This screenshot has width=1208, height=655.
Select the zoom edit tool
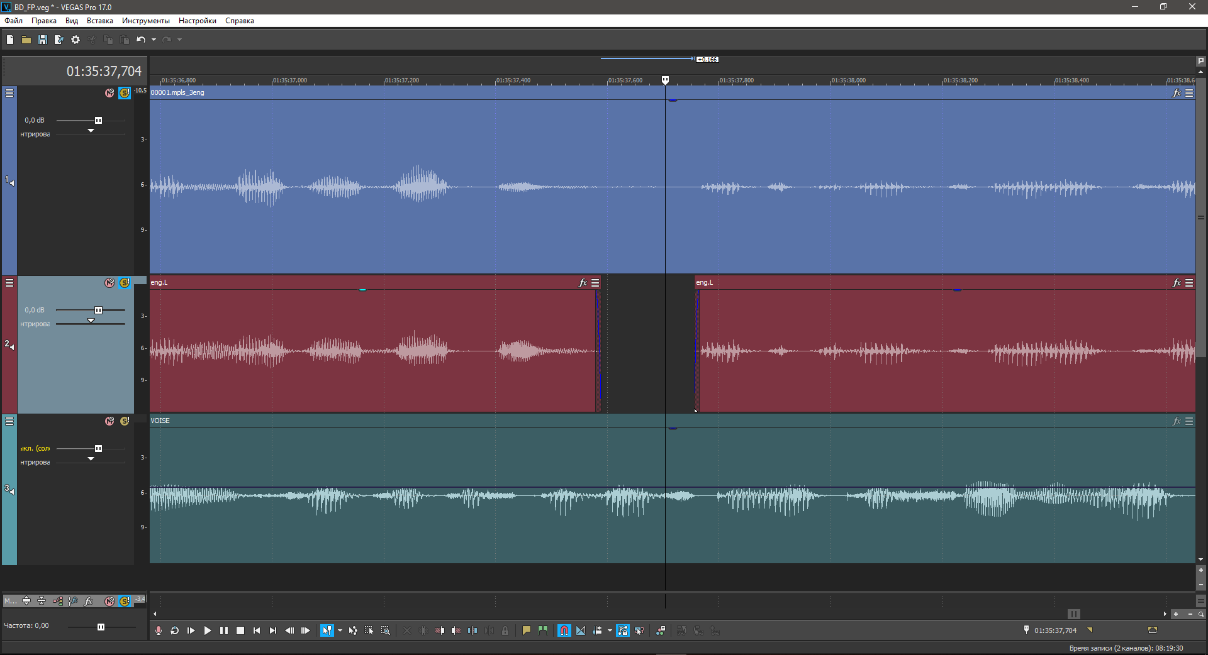(x=386, y=630)
